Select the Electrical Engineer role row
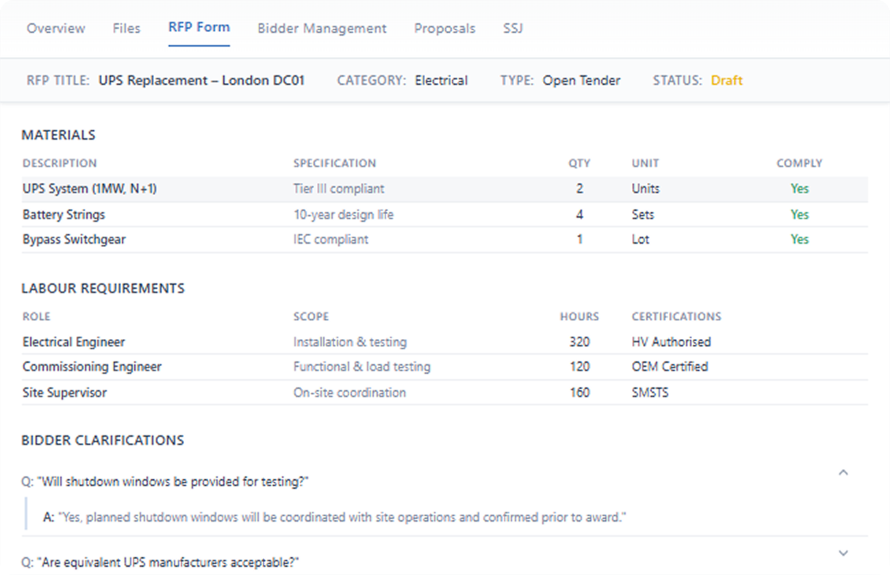 click(x=74, y=342)
